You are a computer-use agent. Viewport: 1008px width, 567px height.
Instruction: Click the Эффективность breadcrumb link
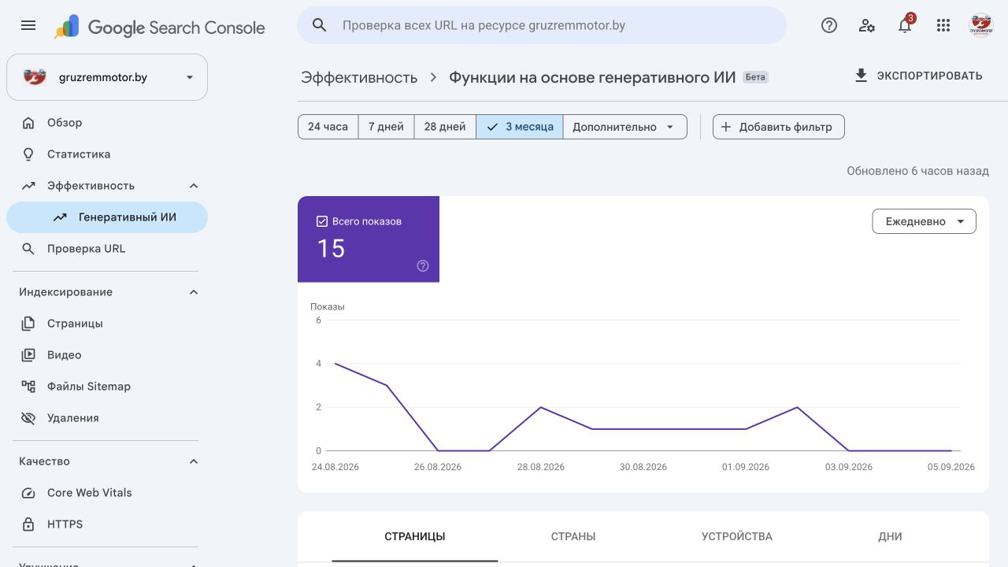point(359,77)
